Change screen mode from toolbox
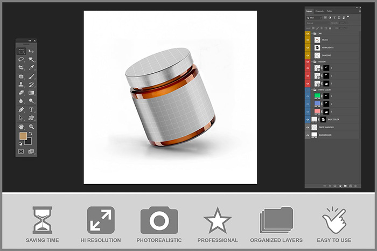The image size is (377, 251). (31, 151)
